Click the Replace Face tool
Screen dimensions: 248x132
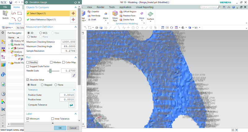[x=127, y=16]
